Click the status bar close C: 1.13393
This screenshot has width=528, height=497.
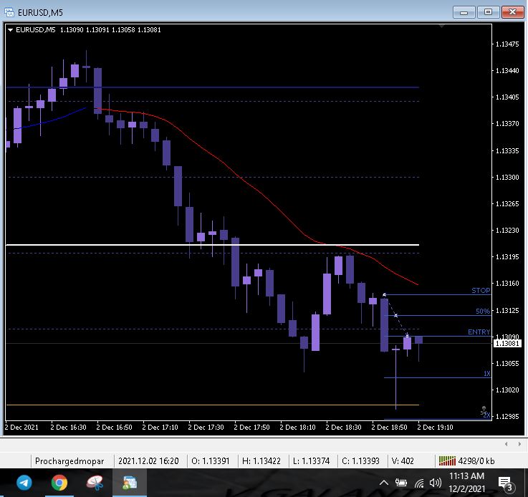coord(360,461)
